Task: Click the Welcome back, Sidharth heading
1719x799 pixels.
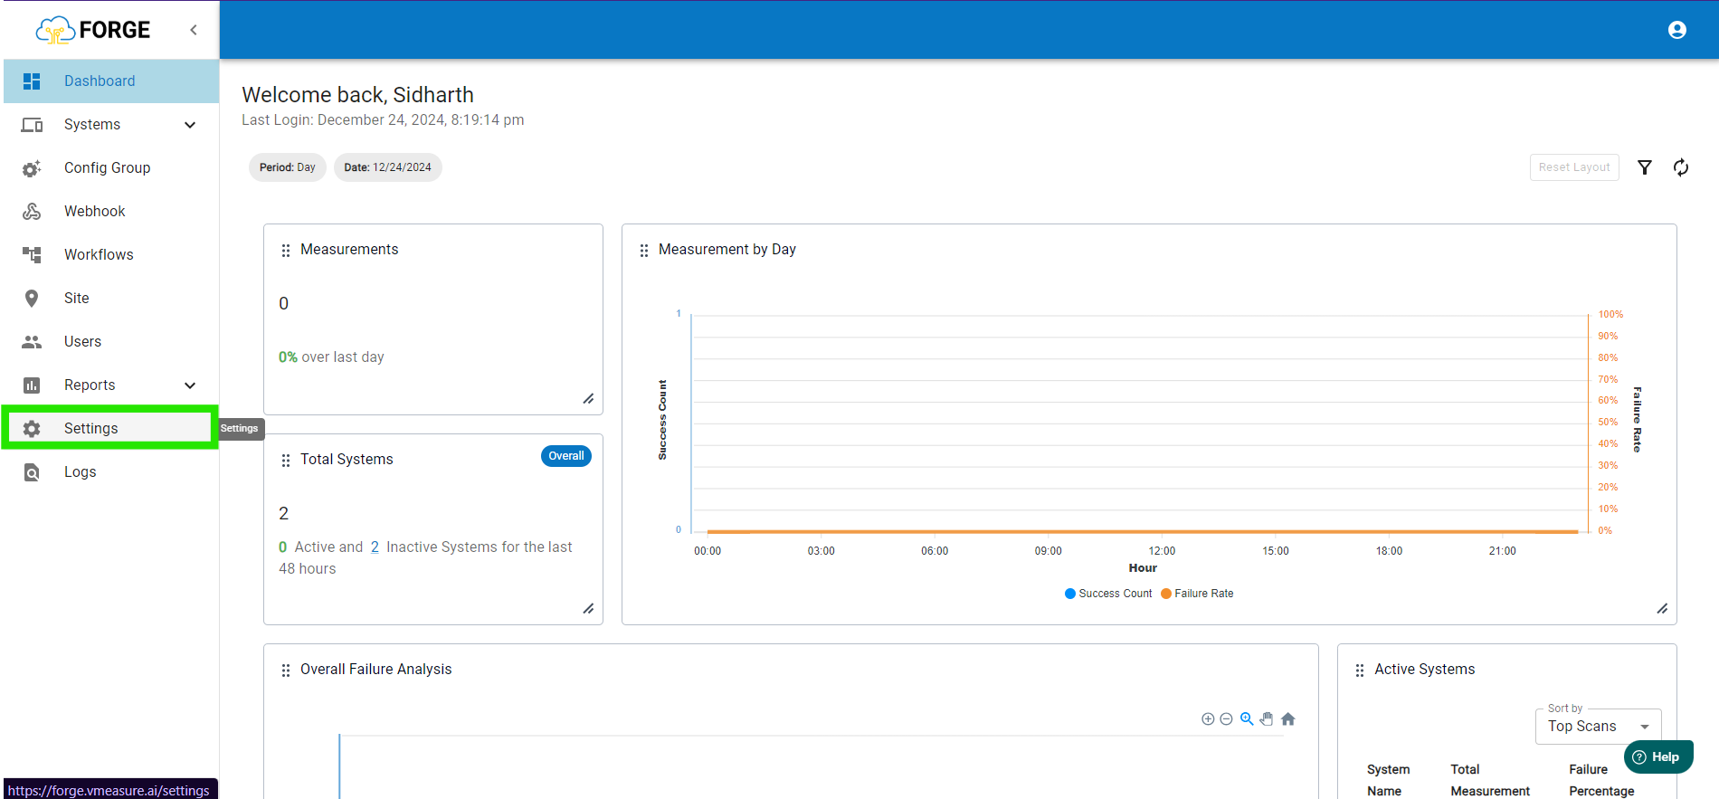Action: 357,95
